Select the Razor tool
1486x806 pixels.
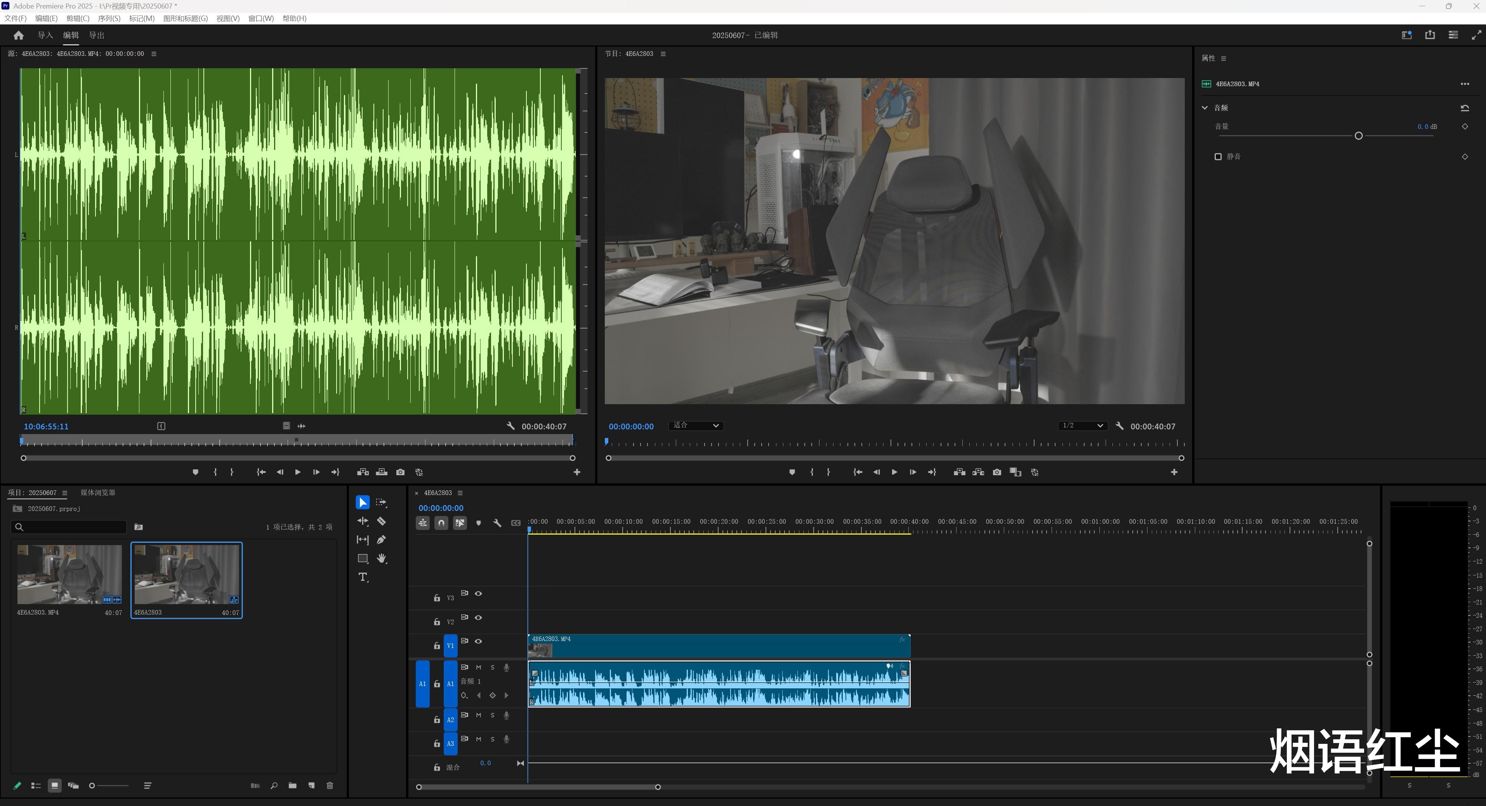[x=381, y=521]
